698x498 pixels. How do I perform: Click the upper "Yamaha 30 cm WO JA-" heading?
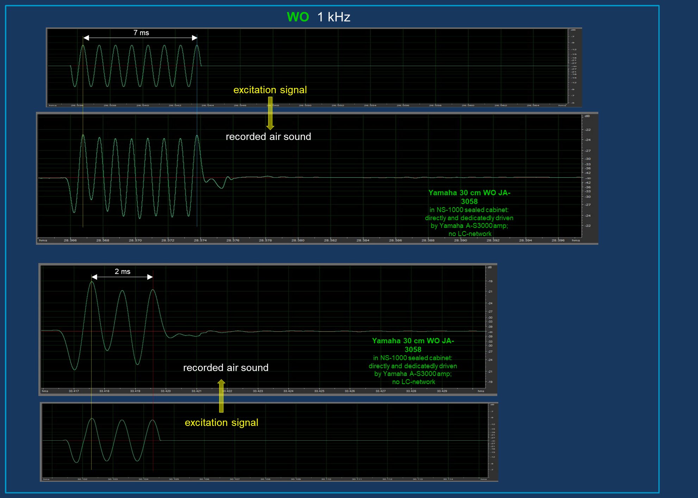[x=469, y=193]
